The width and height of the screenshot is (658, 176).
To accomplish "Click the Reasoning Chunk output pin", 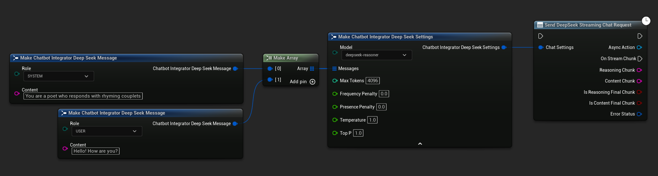I will [639, 70].
